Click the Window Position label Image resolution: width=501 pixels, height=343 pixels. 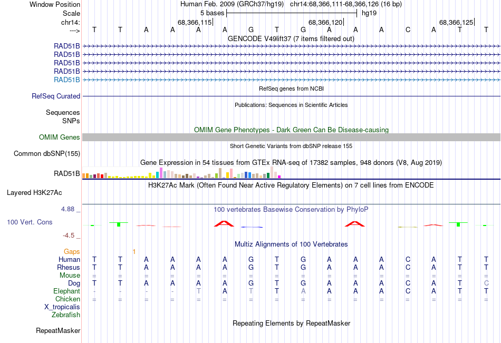click(x=55, y=4)
